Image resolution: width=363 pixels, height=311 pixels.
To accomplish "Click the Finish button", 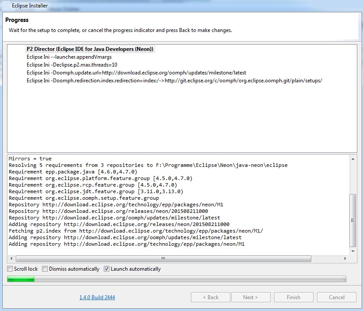I will (293, 297).
